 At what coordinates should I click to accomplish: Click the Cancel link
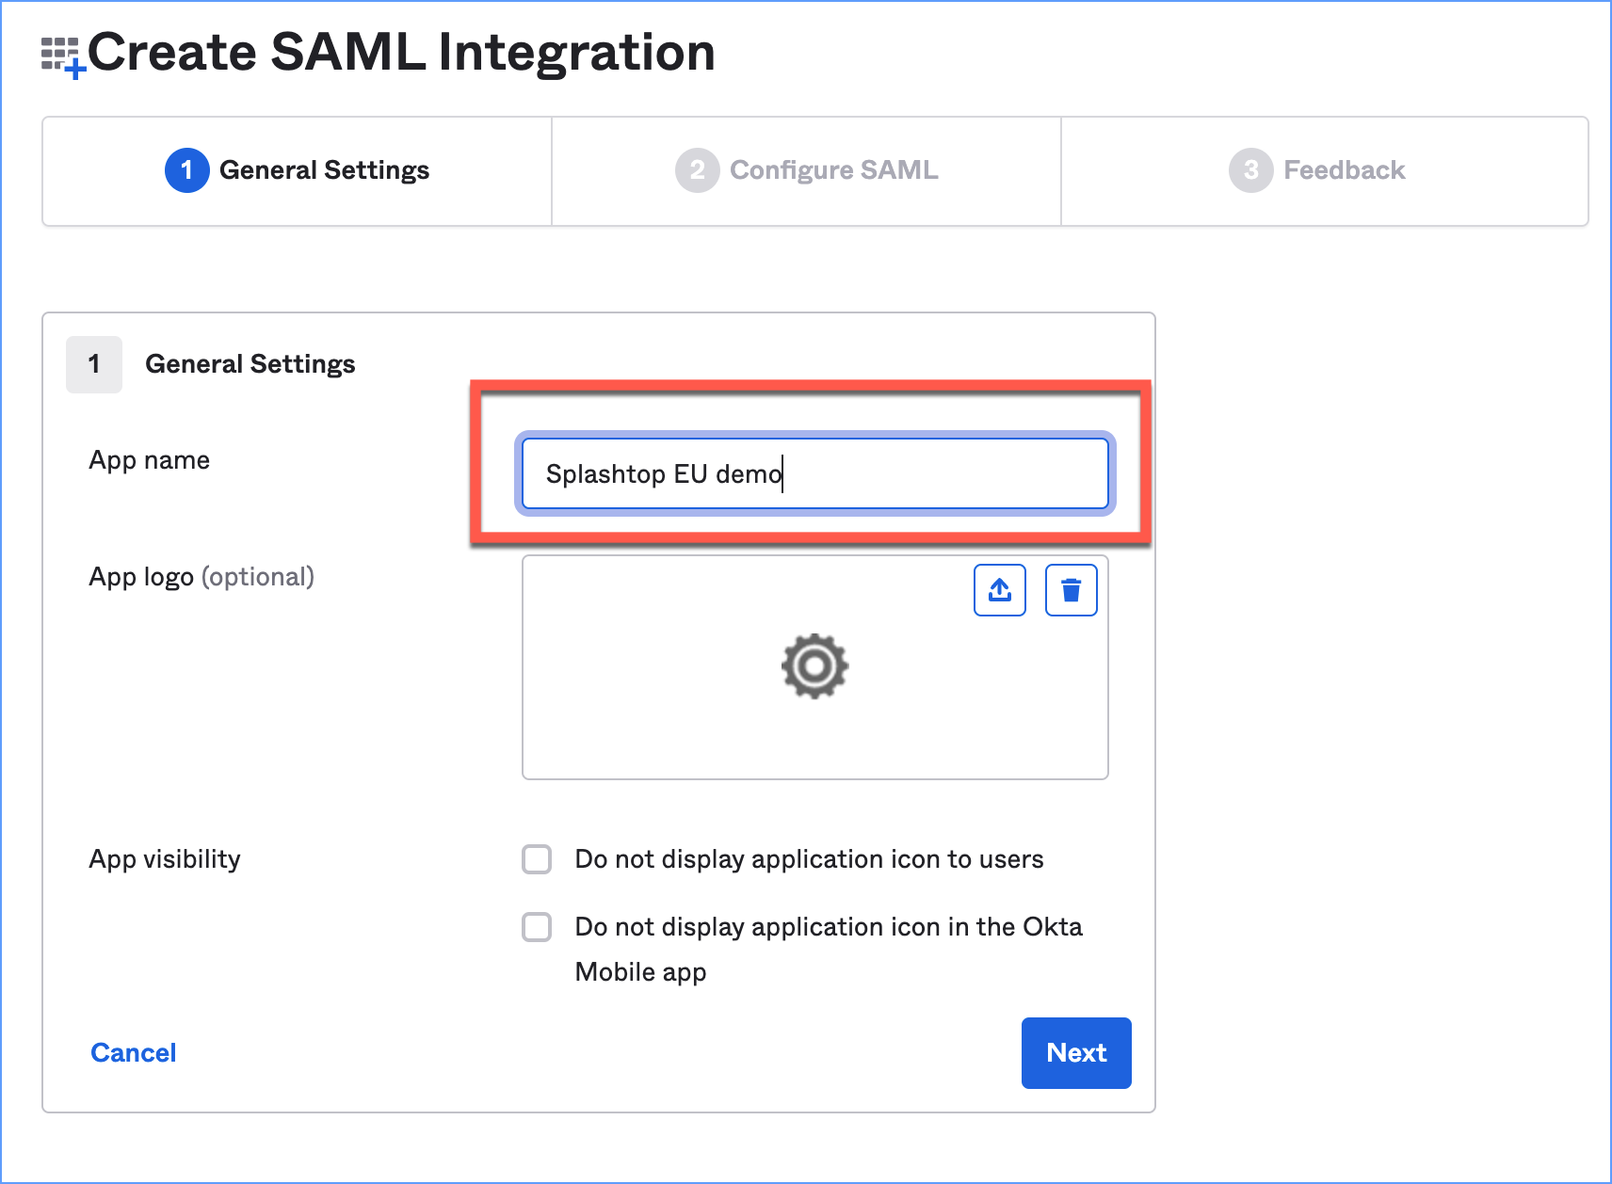point(134,1053)
